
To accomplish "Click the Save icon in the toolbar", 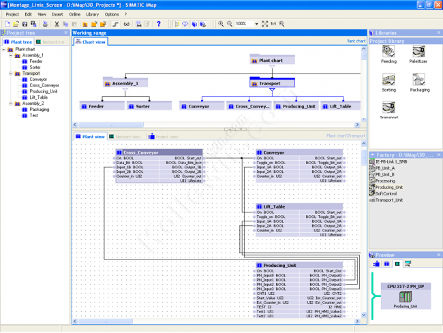I will [x=25, y=24].
